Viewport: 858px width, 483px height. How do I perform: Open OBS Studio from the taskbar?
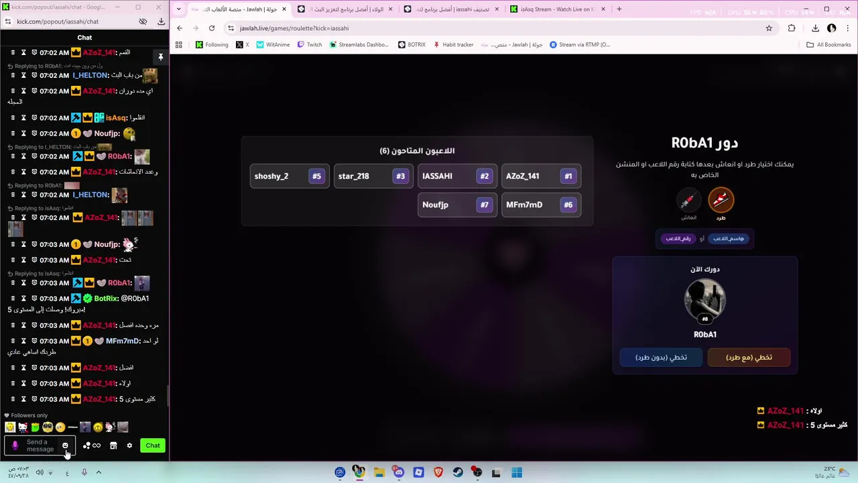(477, 472)
